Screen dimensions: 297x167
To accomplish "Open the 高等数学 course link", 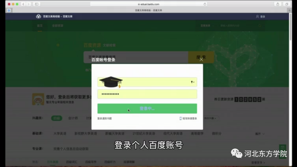I will 197,133.
